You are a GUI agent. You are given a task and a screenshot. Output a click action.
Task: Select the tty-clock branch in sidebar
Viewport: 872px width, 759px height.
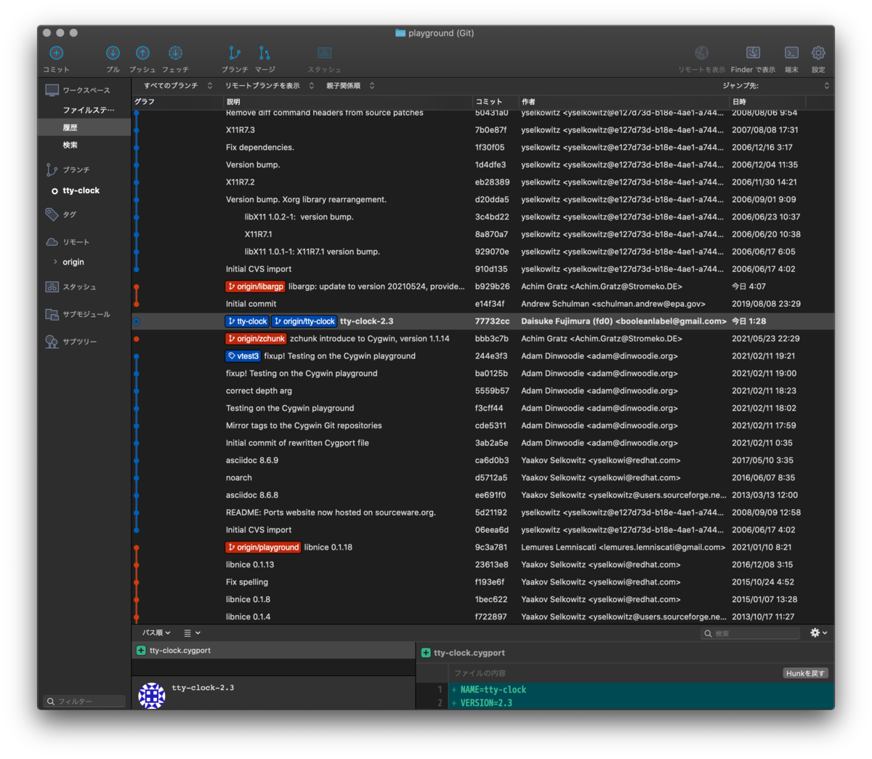click(x=81, y=190)
